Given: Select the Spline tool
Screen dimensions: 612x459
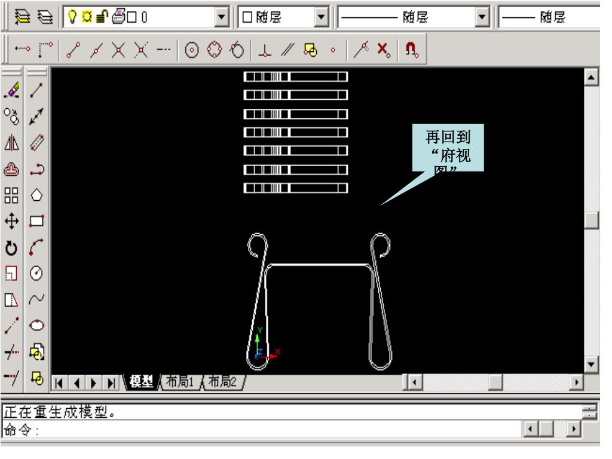Looking at the screenshot, I should (x=36, y=299).
